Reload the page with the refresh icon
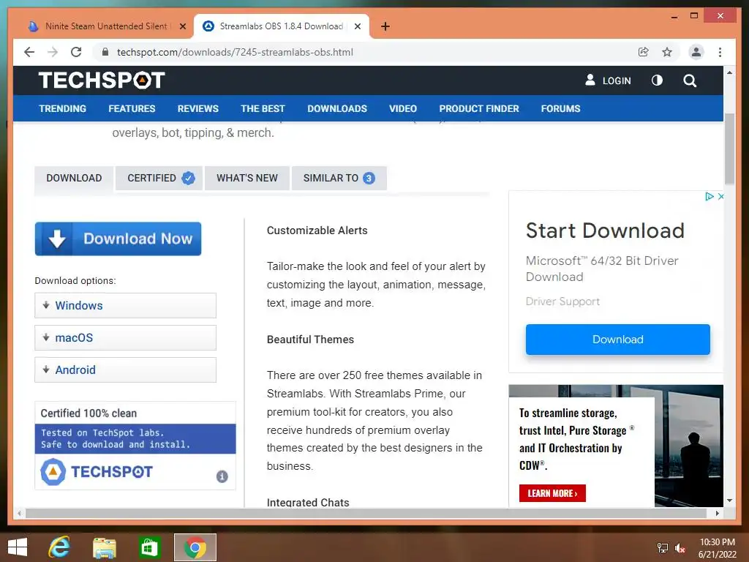This screenshot has width=749, height=562. [76, 52]
